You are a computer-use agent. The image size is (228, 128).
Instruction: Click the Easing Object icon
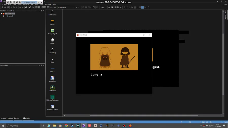click(x=52, y=31)
